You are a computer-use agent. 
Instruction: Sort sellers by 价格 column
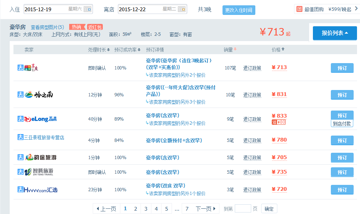pyautogui.click(x=278, y=50)
